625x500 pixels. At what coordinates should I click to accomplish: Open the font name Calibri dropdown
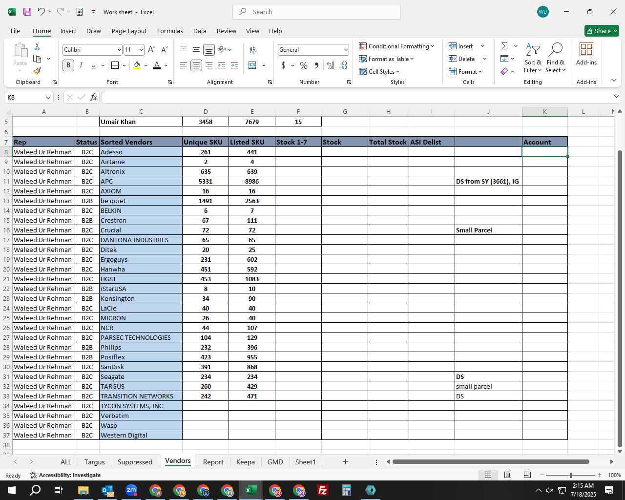pos(119,50)
